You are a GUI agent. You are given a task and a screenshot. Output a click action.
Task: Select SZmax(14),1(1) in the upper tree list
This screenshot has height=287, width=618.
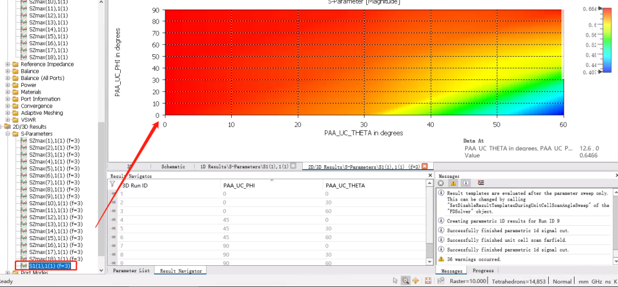click(x=48, y=30)
